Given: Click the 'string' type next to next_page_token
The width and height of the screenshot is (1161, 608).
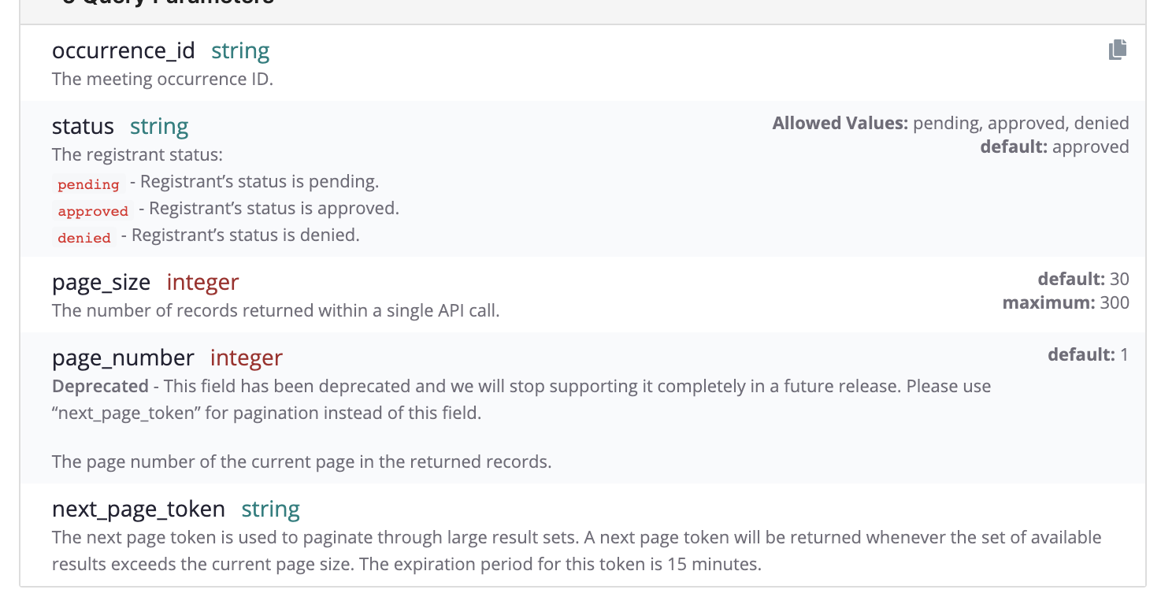Looking at the screenshot, I should [270, 510].
